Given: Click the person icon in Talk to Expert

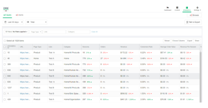Looking at the screenshot, I should pos(187,22).
